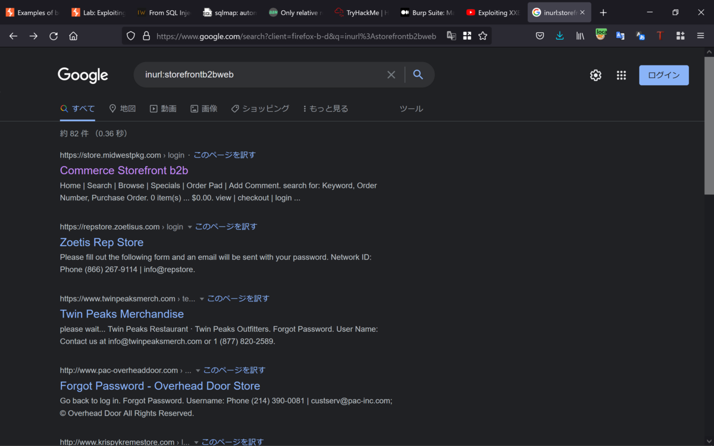Bookmark this page with the star
Image resolution: width=714 pixels, height=446 pixels.
click(483, 36)
